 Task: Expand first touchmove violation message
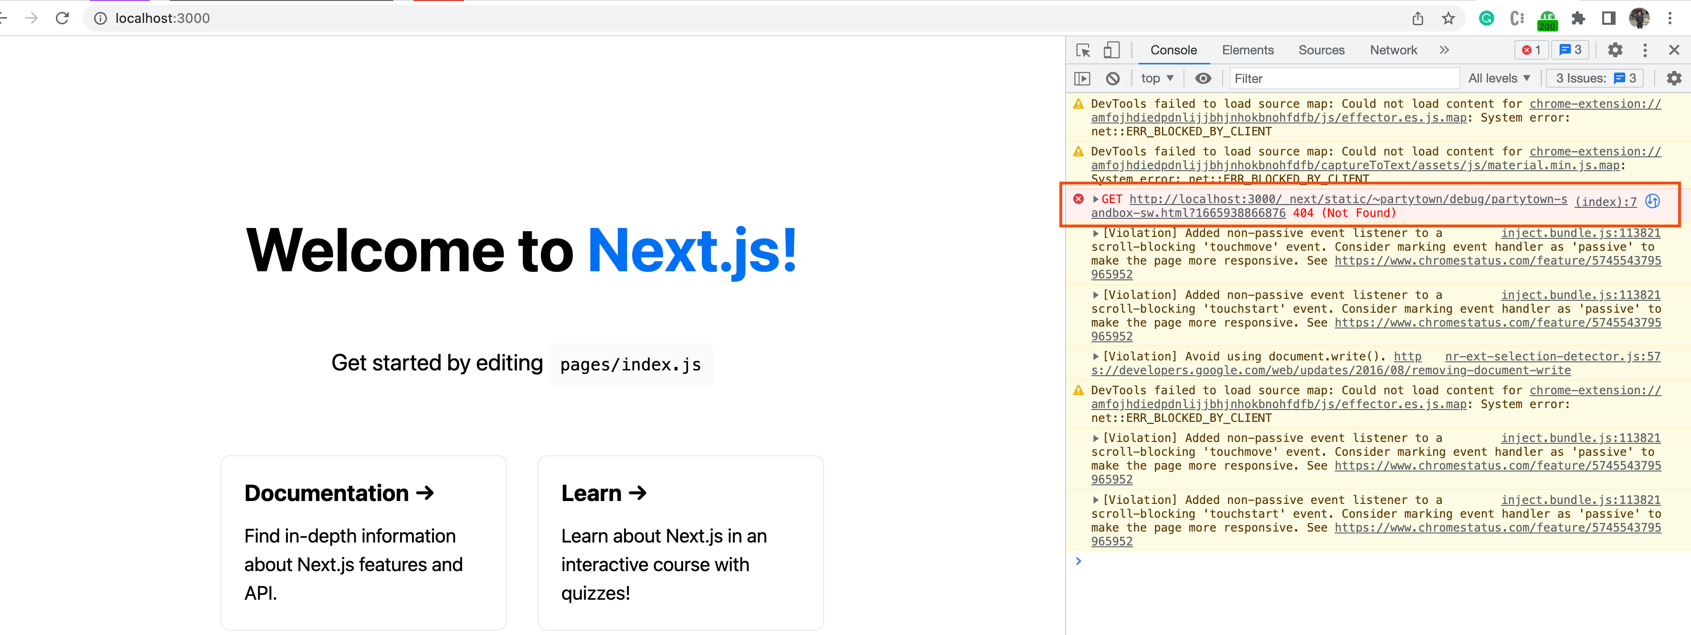click(1096, 233)
